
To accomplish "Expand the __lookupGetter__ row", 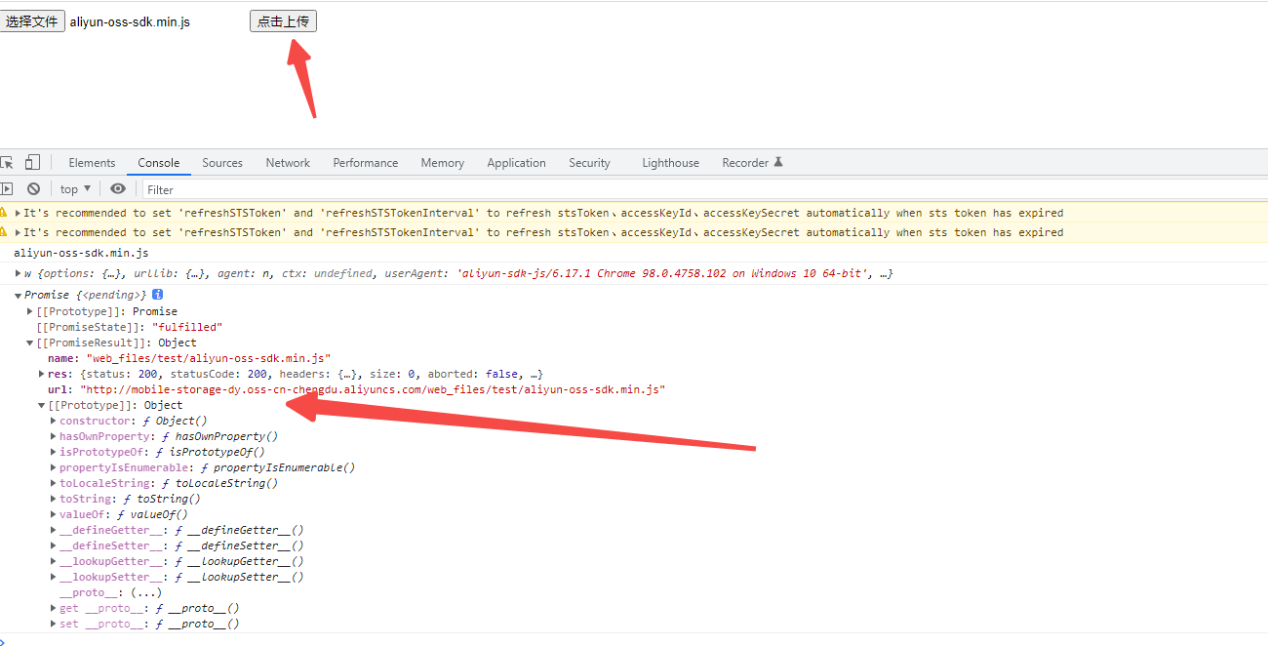I will tap(53, 561).
